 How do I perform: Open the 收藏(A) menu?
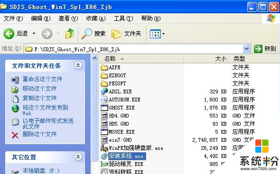96,18
